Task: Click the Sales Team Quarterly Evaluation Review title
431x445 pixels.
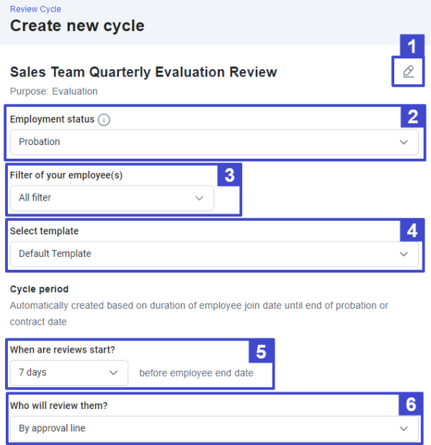Action: coord(143,72)
